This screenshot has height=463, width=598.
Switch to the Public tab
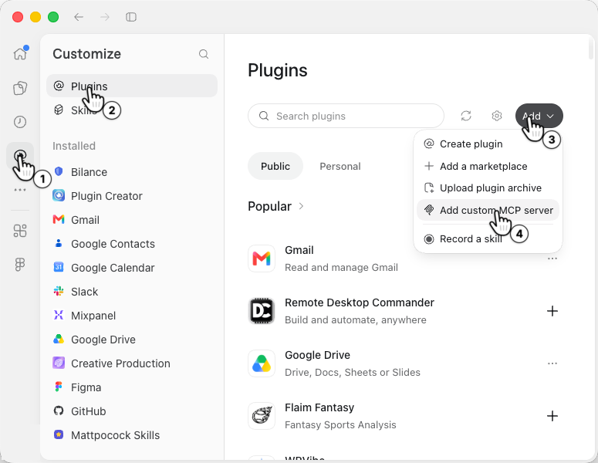pos(275,166)
